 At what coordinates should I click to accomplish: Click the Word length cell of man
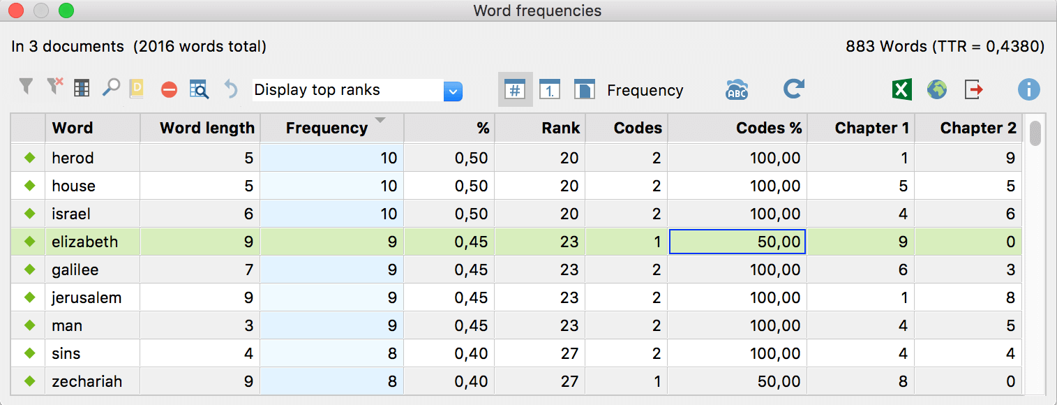coord(200,325)
